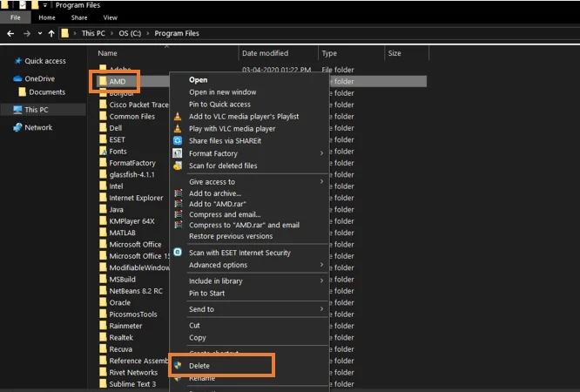Click Scan with ESET Internet Security
The height and width of the screenshot is (392, 580).
pyautogui.click(x=239, y=253)
